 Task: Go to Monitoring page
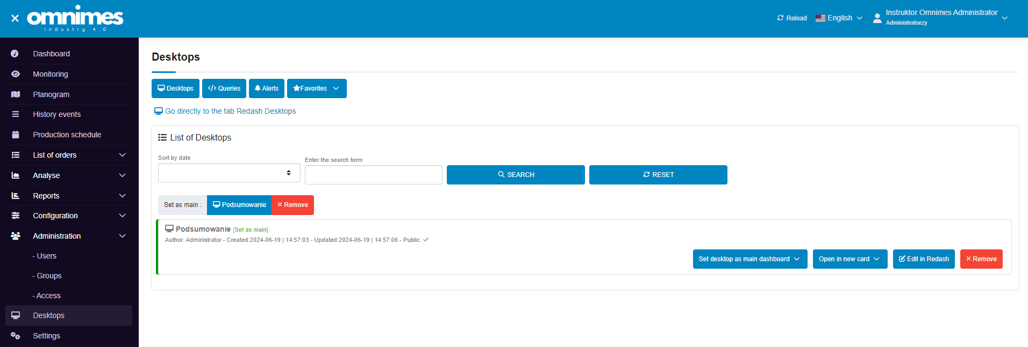pos(51,74)
